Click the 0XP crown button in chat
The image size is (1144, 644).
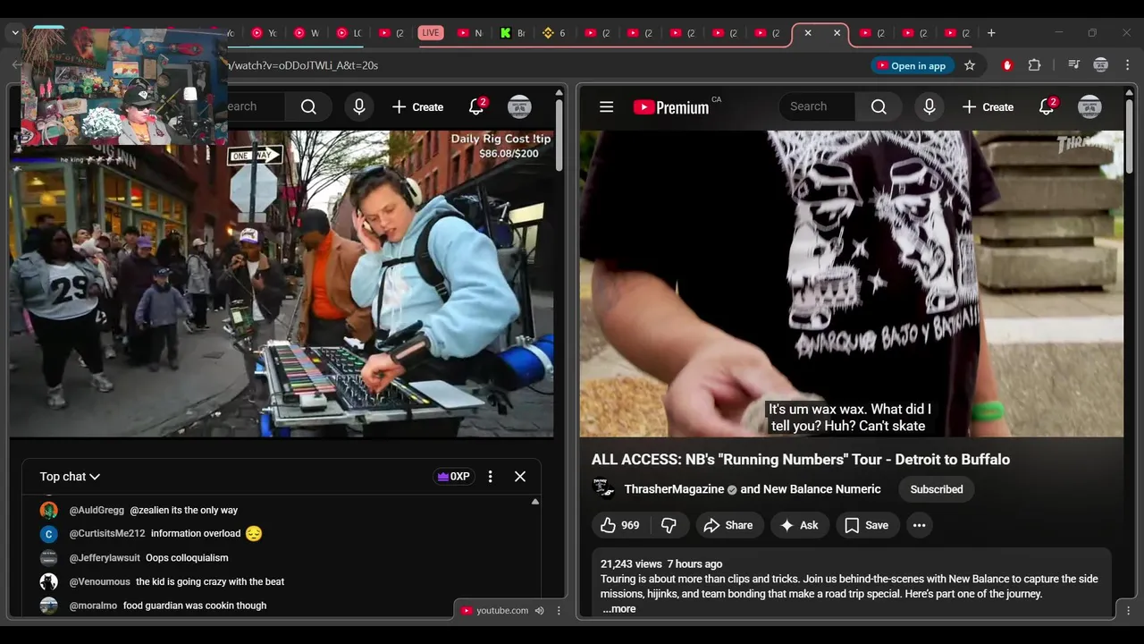click(x=454, y=477)
